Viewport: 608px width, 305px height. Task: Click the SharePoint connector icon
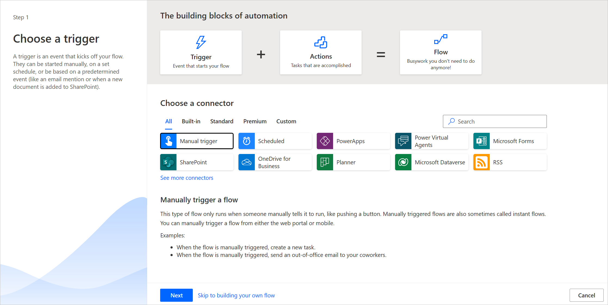(169, 162)
